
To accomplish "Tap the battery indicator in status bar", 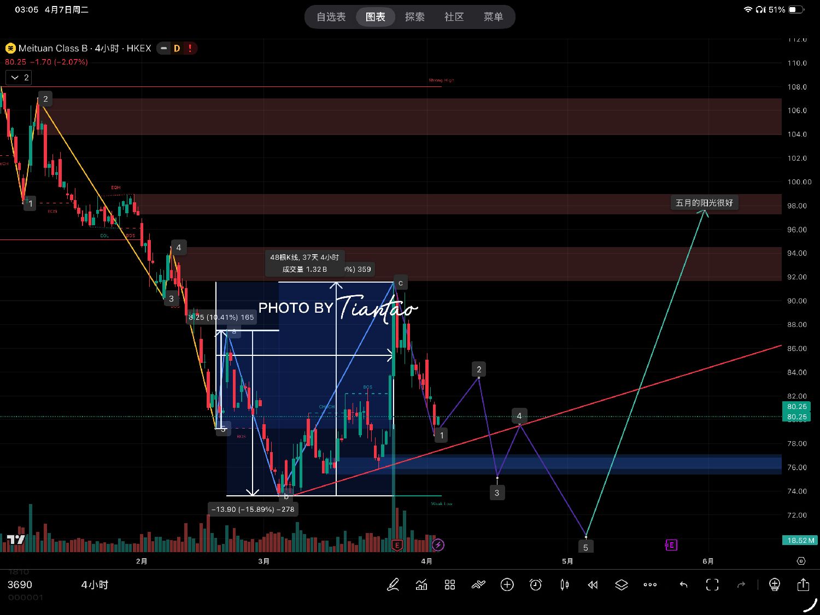I will [x=796, y=10].
